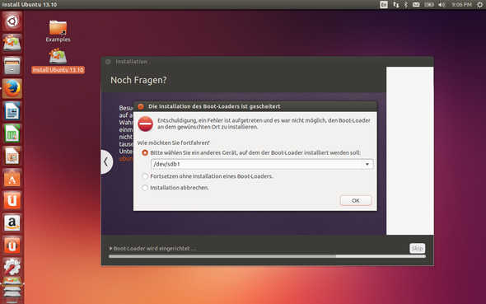Viewport: 486px width, 304px height.
Task: Open the Amazon launcher icon
Action: tap(12, 223)
